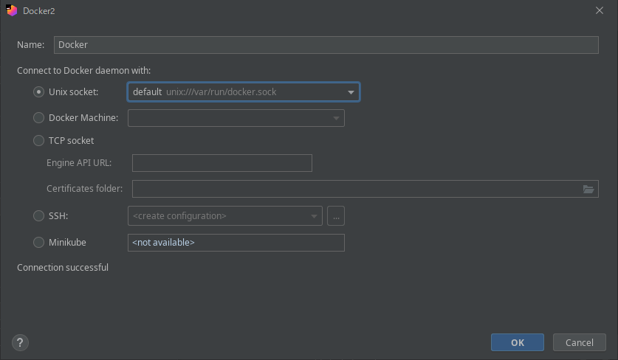The width and height of the screenshot is (618, 360).
Task: Open the Docker Machine dropdown list
Action: tap(336, 118)
